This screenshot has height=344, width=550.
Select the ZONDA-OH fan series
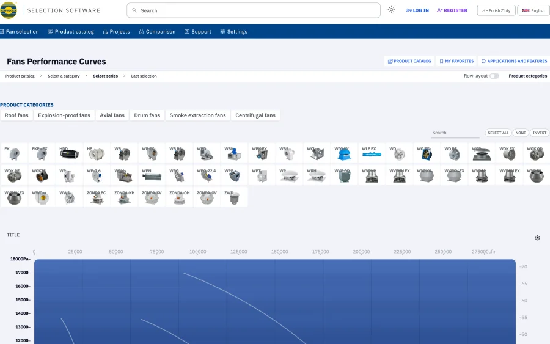click(x=179, y=197)
